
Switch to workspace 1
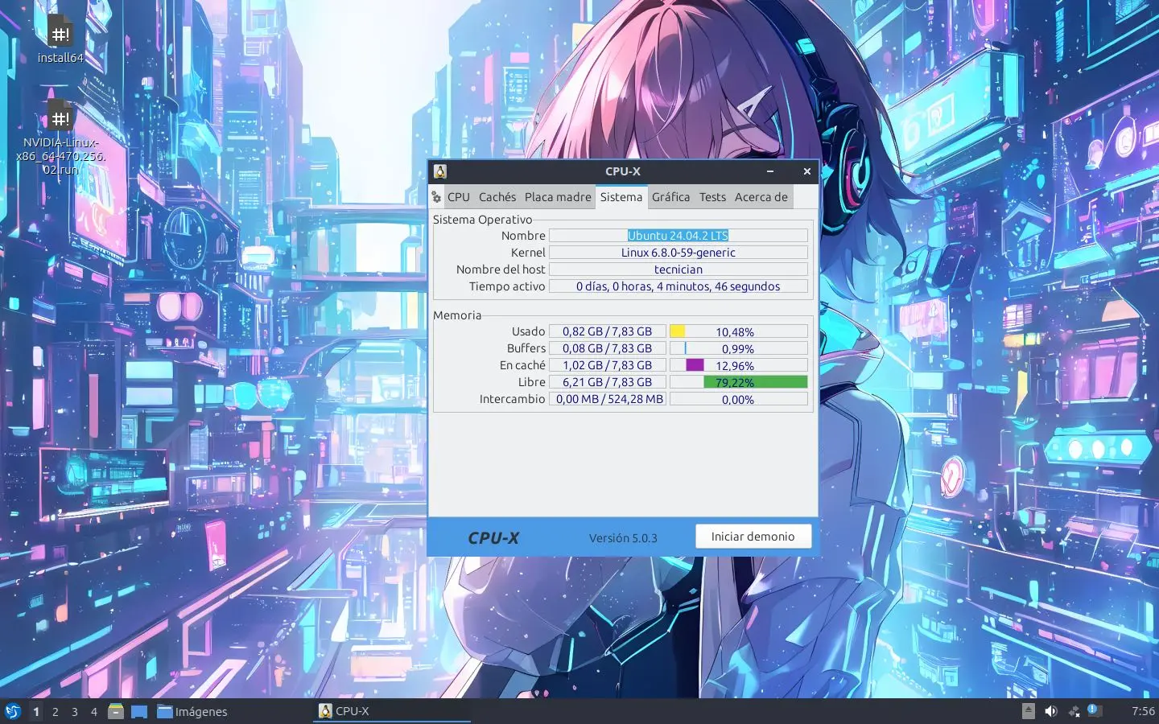tap(36, 711)
